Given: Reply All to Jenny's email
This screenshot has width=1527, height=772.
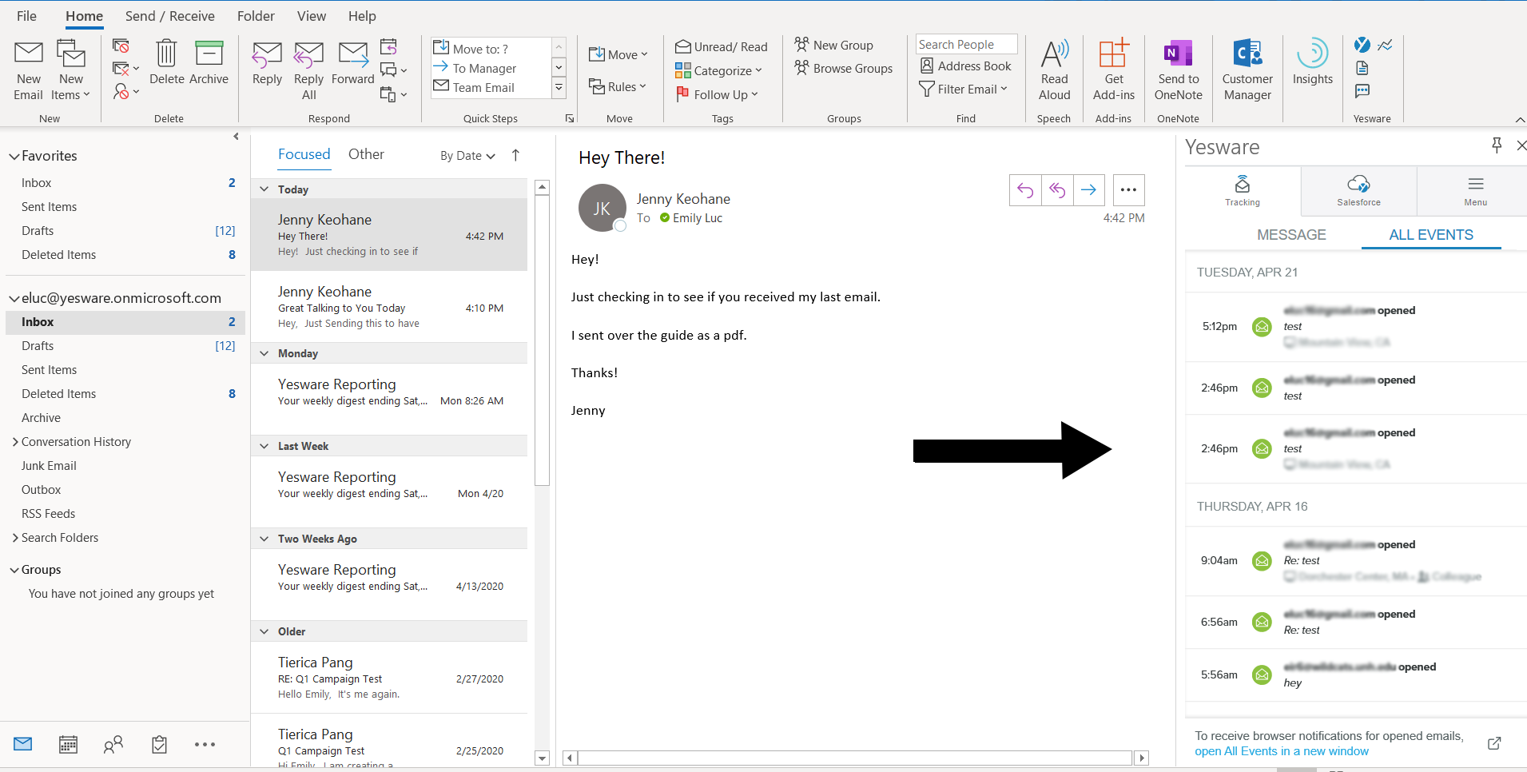Looking at the screenshot, I should click(x=308, y=68).
